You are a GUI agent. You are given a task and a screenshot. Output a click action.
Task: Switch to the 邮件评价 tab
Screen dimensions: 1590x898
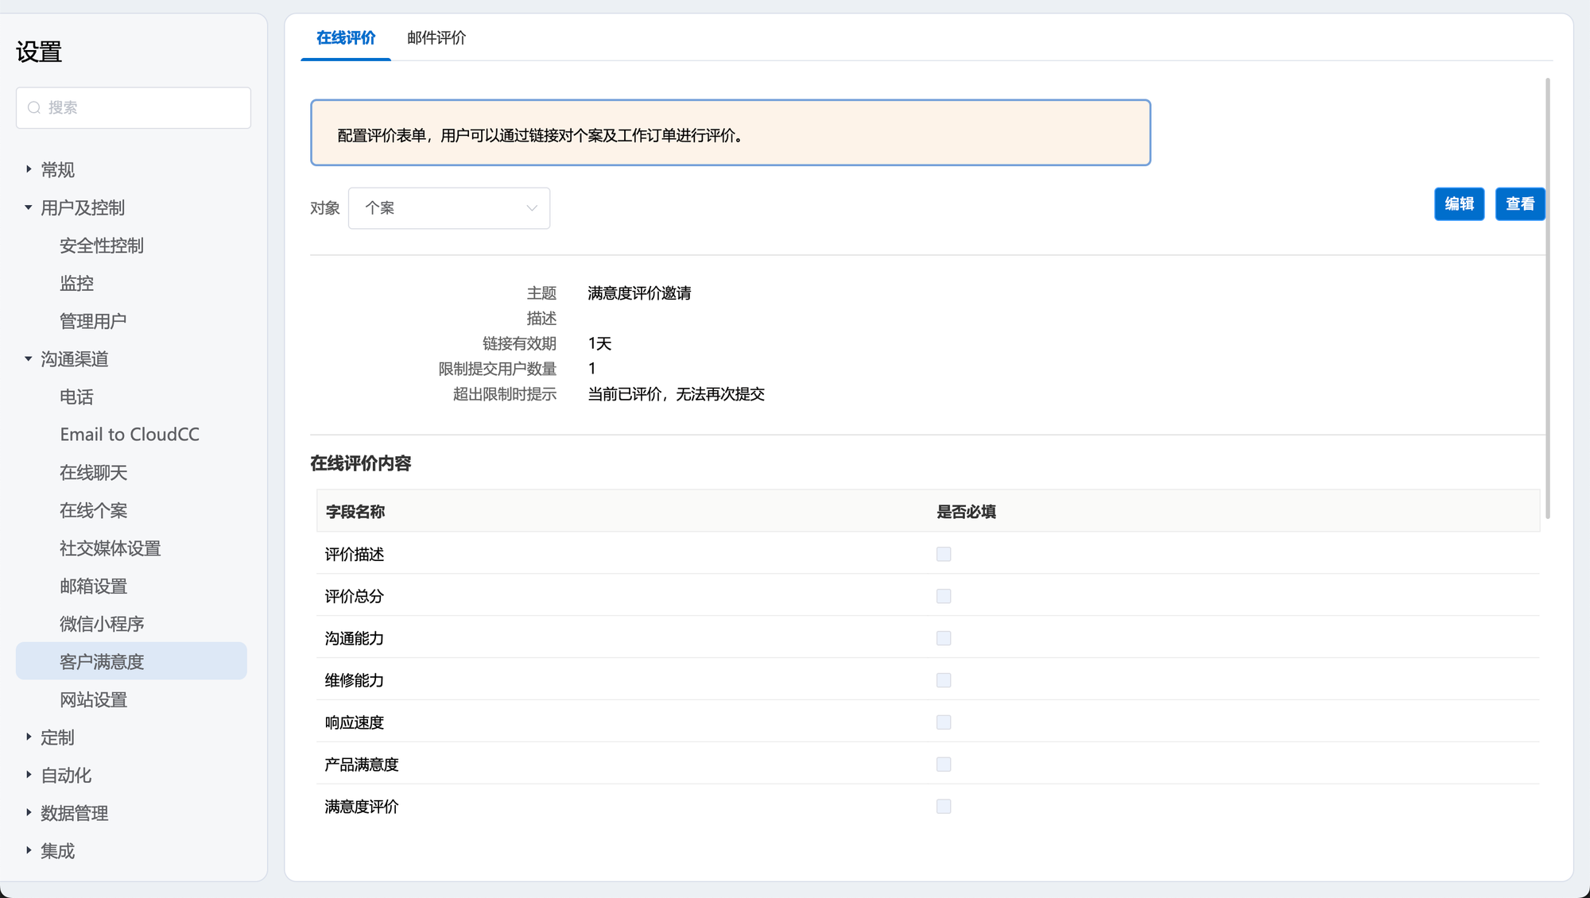436,37
